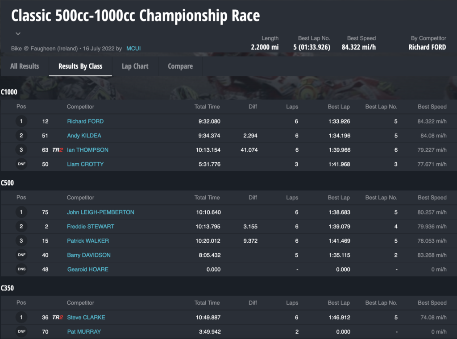Viewport: 457px width, 339px height.
Task: Click TR2 transponder icon beside Ian THOMPSON
Action: (58, 150)
